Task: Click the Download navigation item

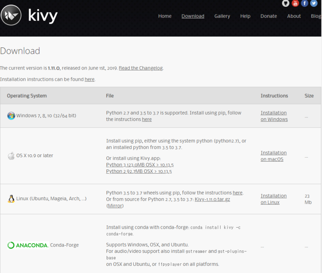Action: [193, 16]
